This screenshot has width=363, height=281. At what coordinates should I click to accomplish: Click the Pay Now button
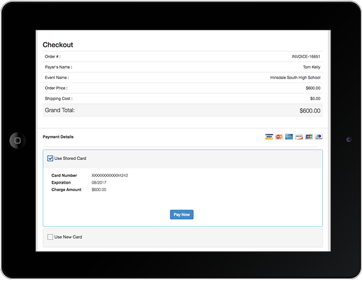pyautogui.click(x=182, y=214)
